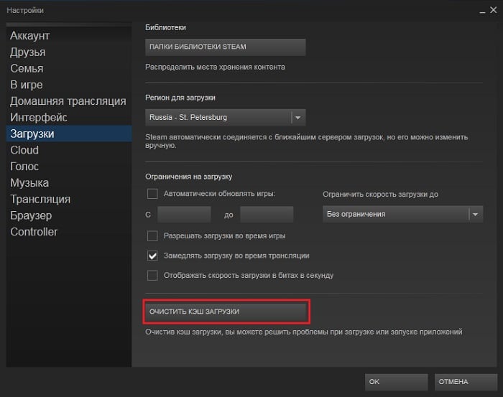Select the Controller settings category
This screenshot has height=397, width=503.
[x=34, y=232]
